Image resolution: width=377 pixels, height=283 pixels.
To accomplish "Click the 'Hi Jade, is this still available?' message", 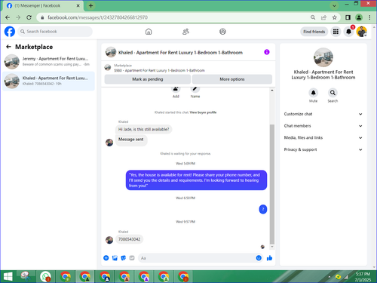I will click(x=144, y=129).
